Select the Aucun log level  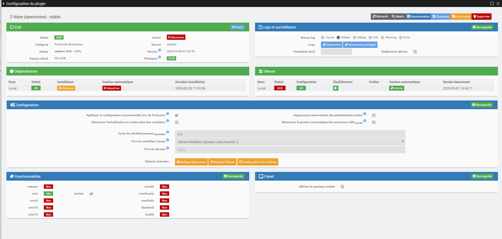[x=323, y=37]
